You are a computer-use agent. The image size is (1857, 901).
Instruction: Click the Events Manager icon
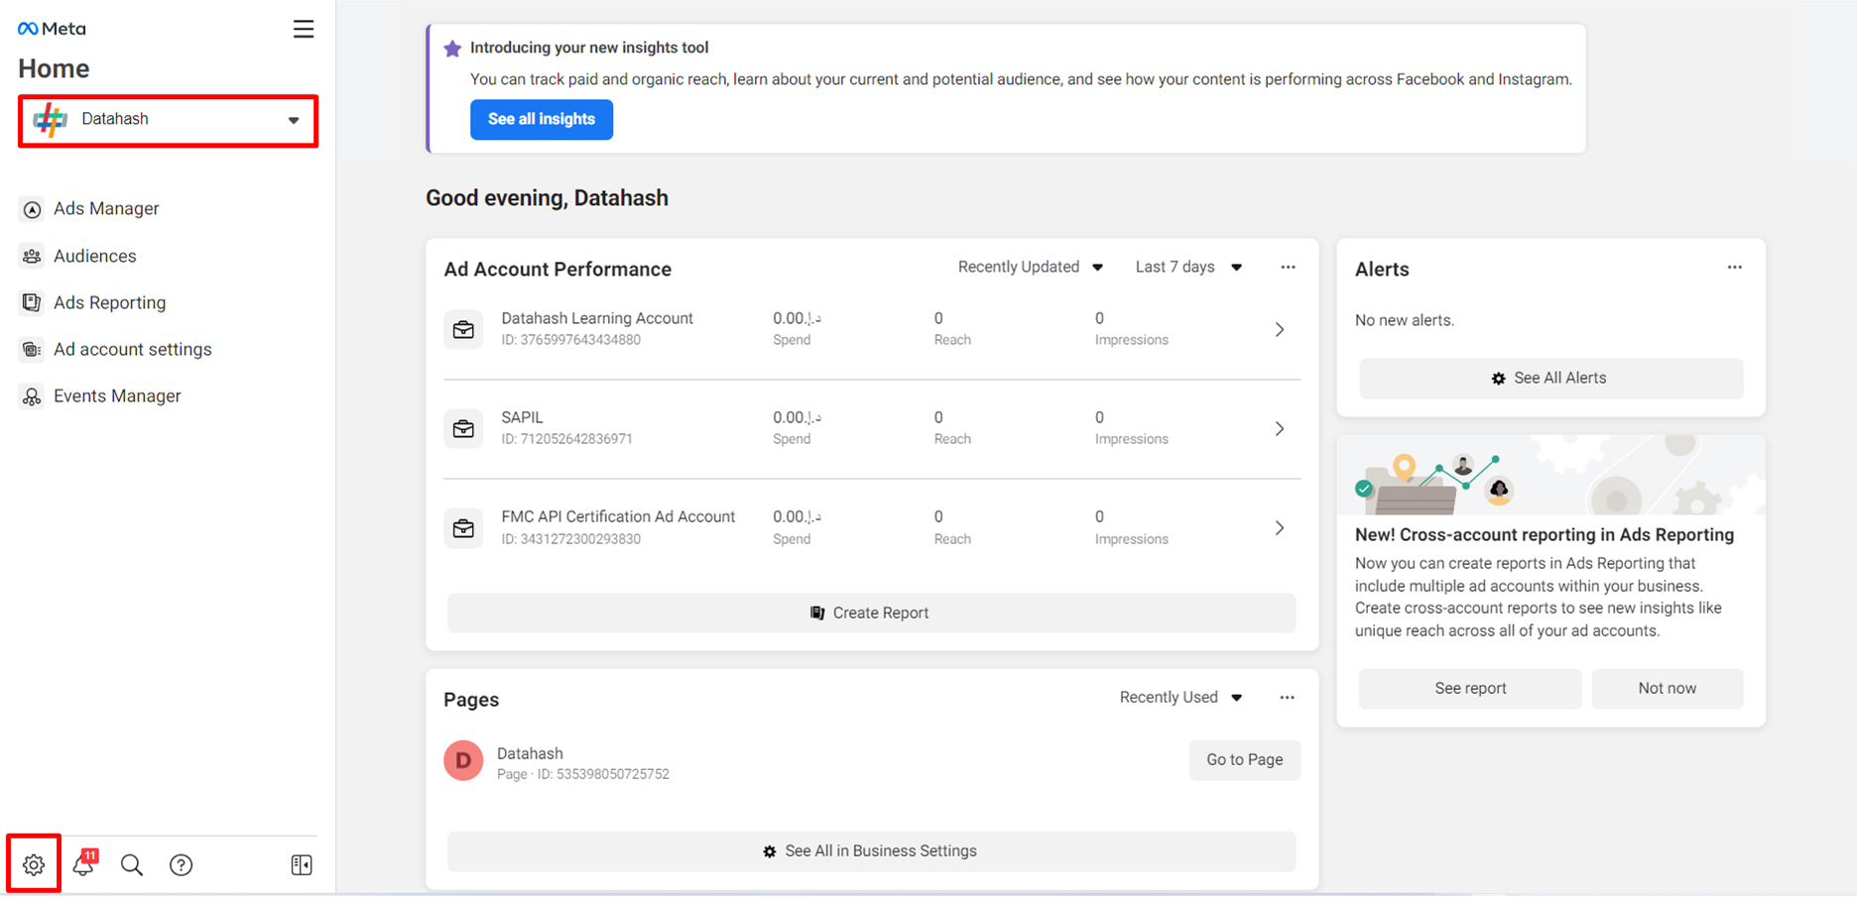coord(32,396)
